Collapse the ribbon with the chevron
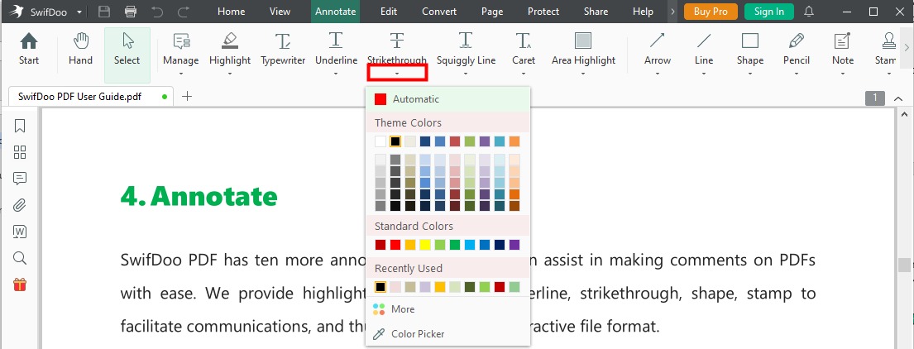Screen dimensions: 914x349 (898, 98)
